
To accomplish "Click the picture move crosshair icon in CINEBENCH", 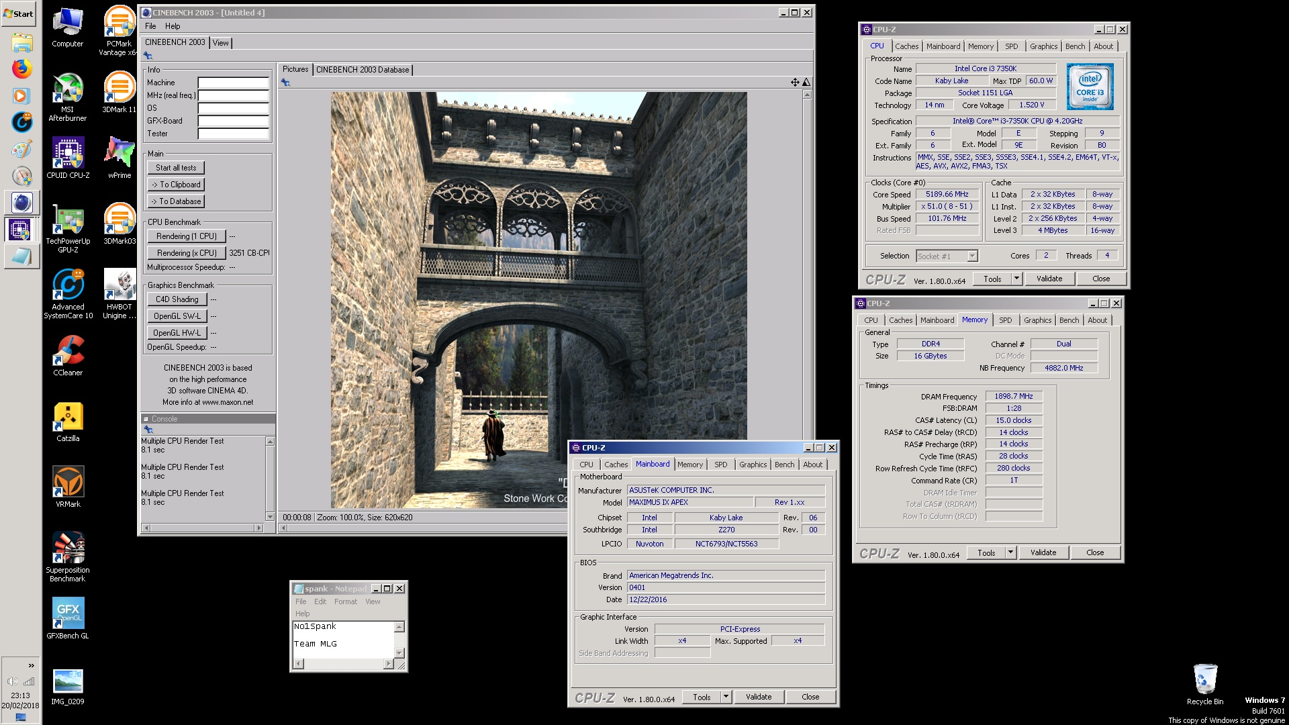I will coord(795,82).
